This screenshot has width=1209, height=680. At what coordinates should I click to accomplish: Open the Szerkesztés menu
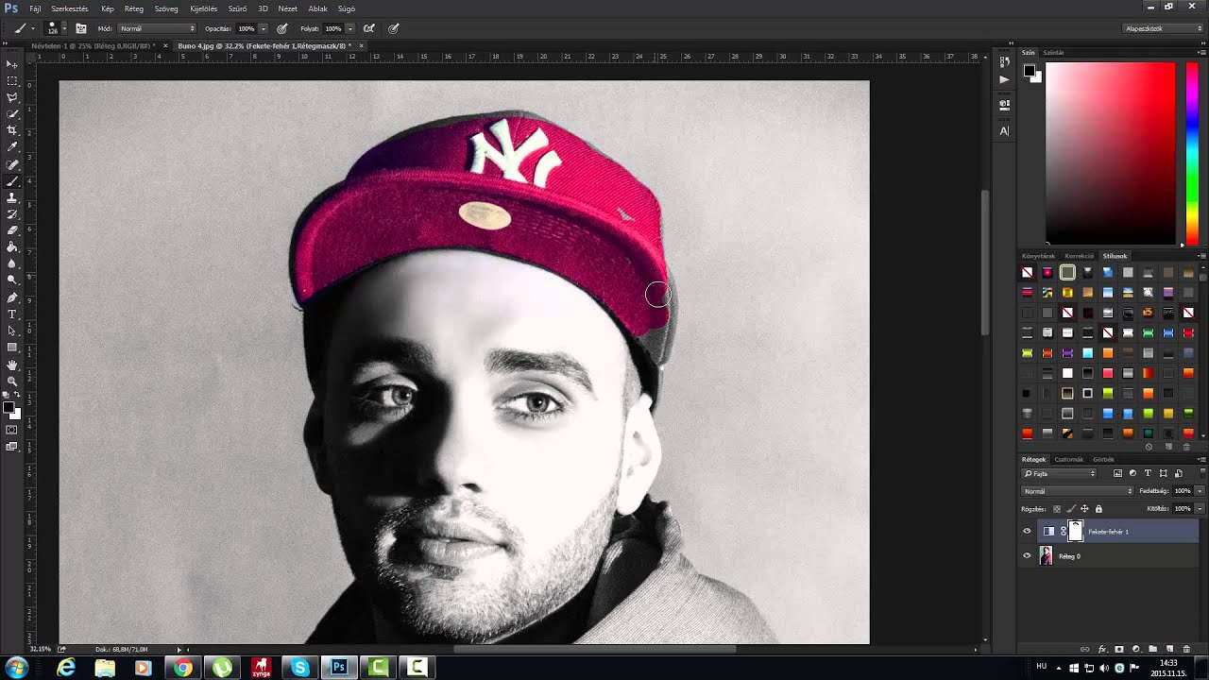70,8
